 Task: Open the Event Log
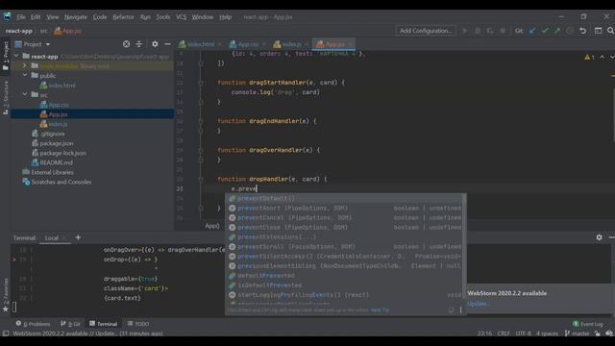[x=587, y=324]
